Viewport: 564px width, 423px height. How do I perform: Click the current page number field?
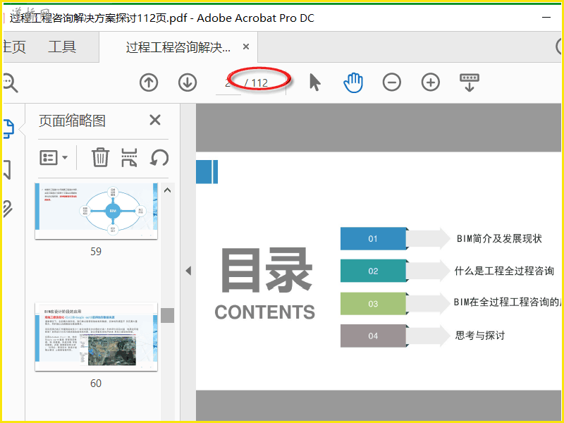228,83
